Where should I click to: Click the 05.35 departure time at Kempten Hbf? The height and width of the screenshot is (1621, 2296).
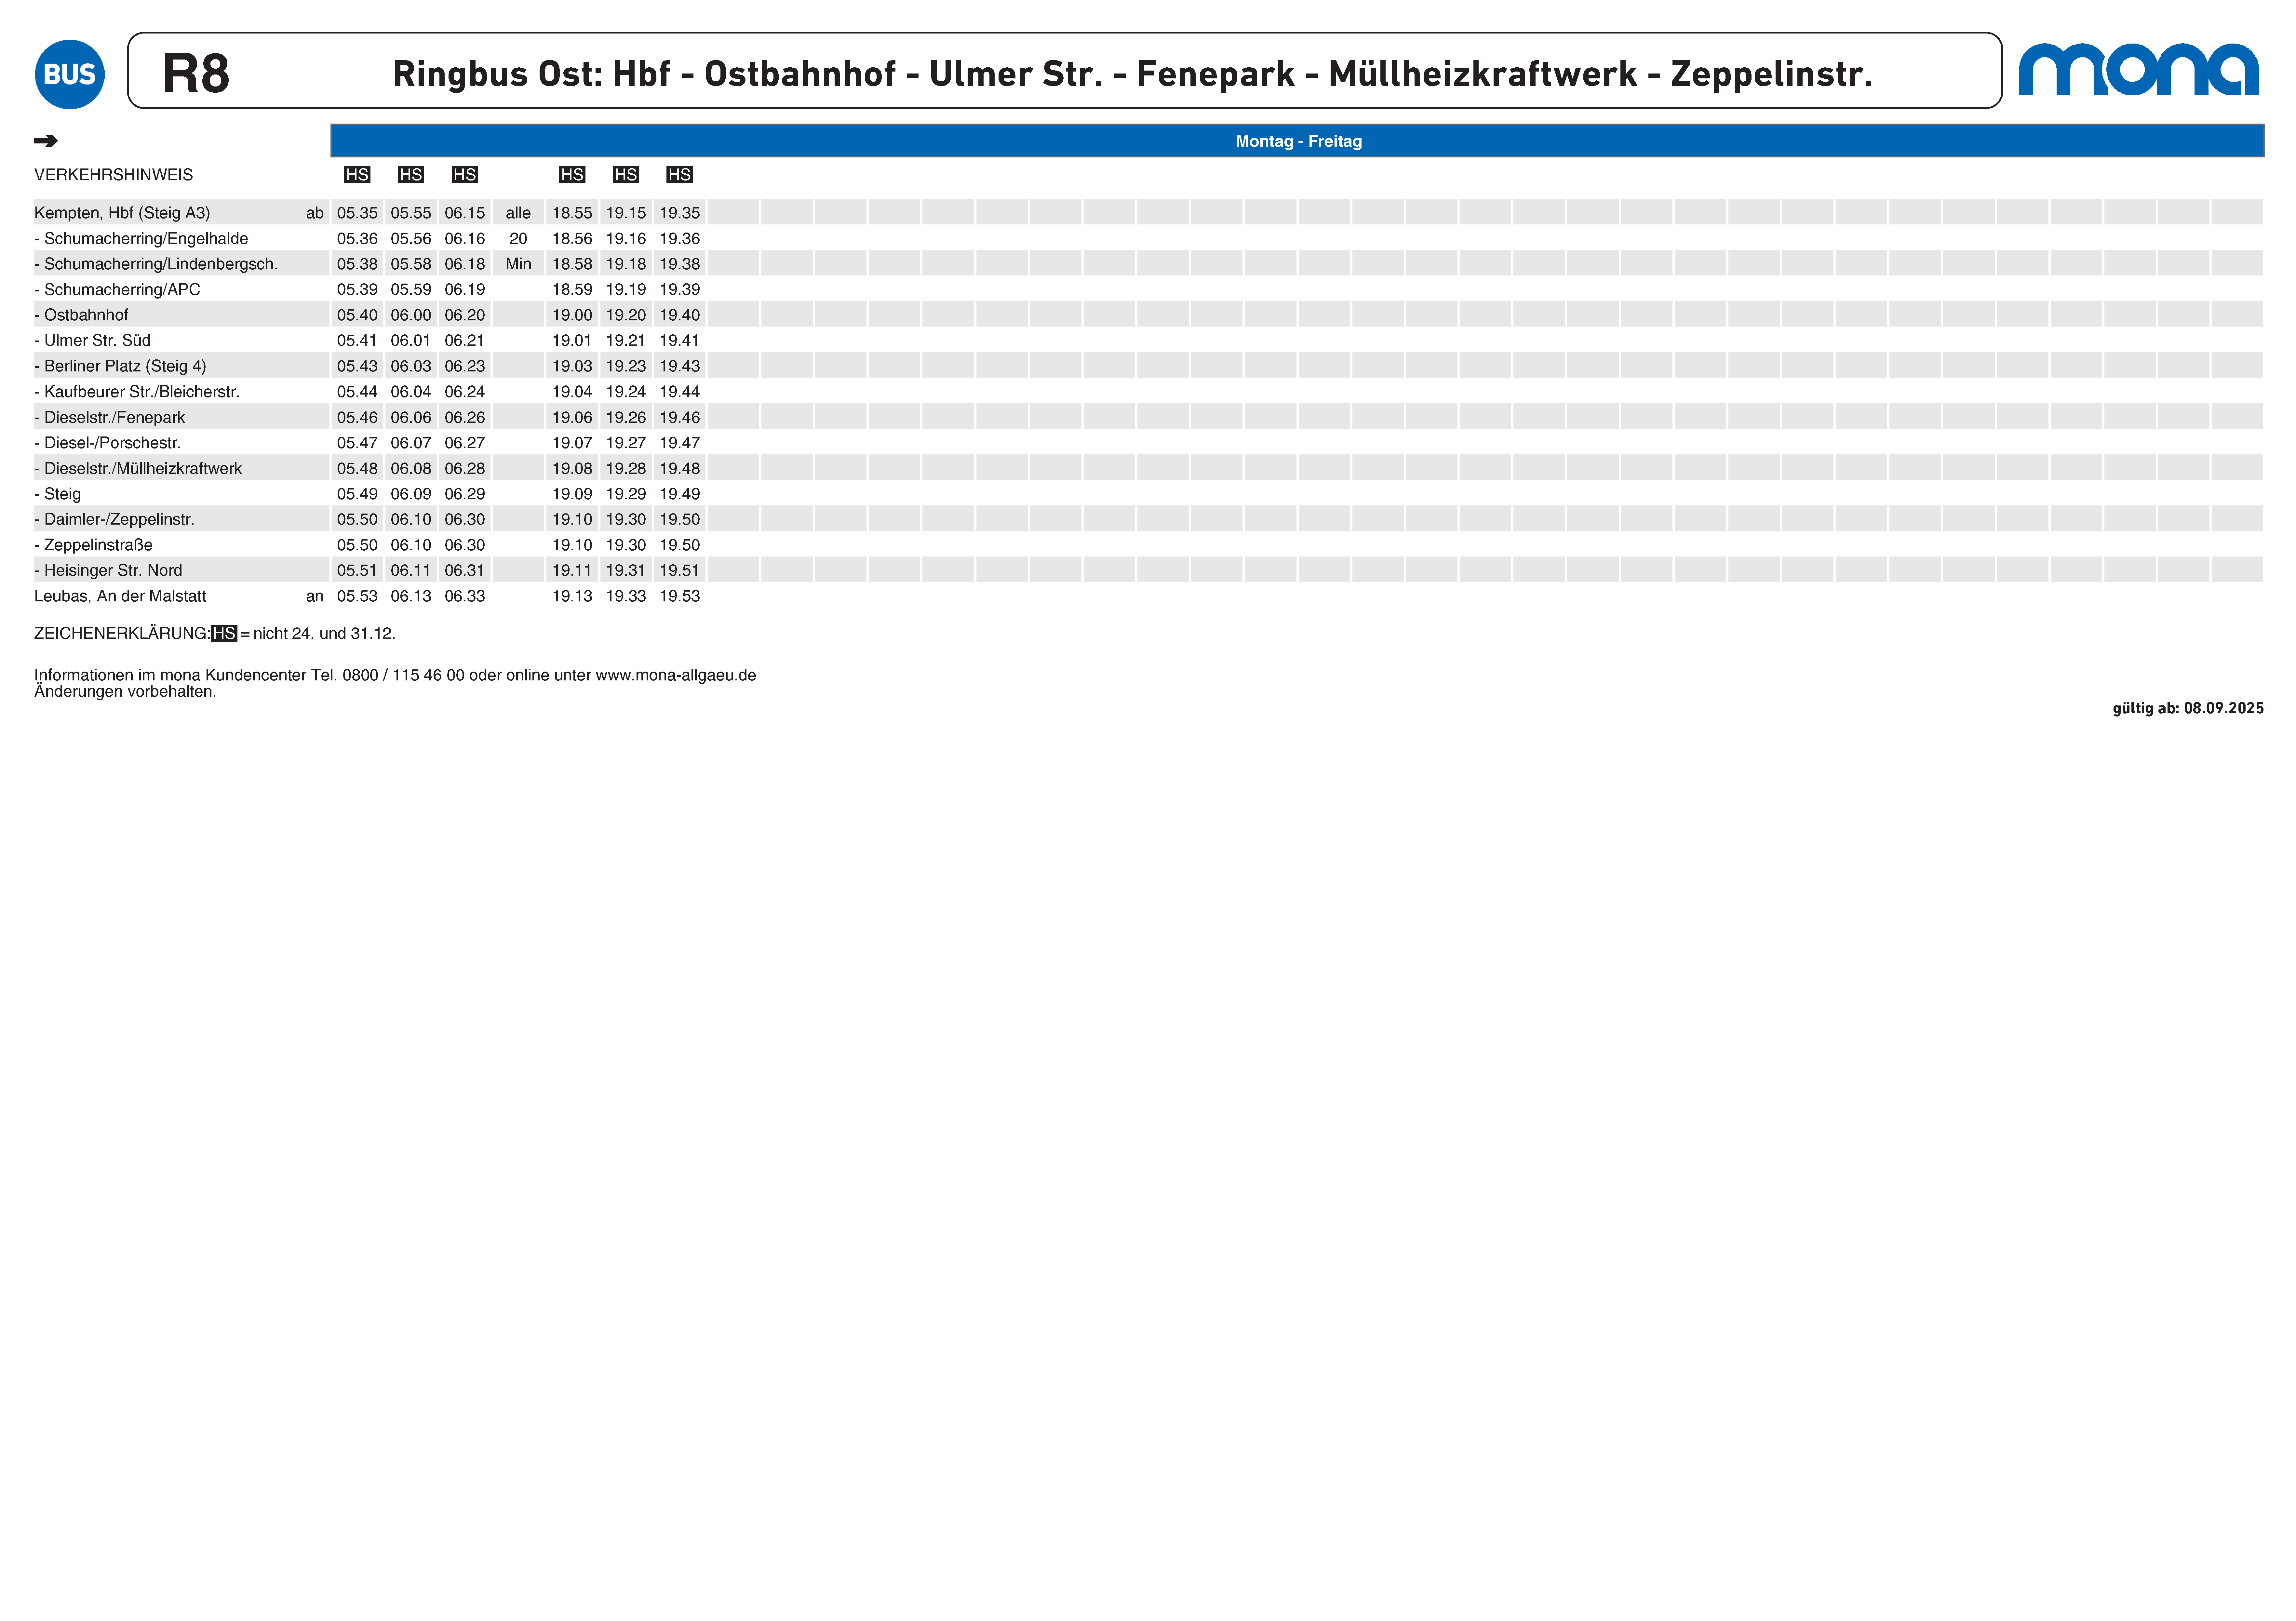click(357, 213)
